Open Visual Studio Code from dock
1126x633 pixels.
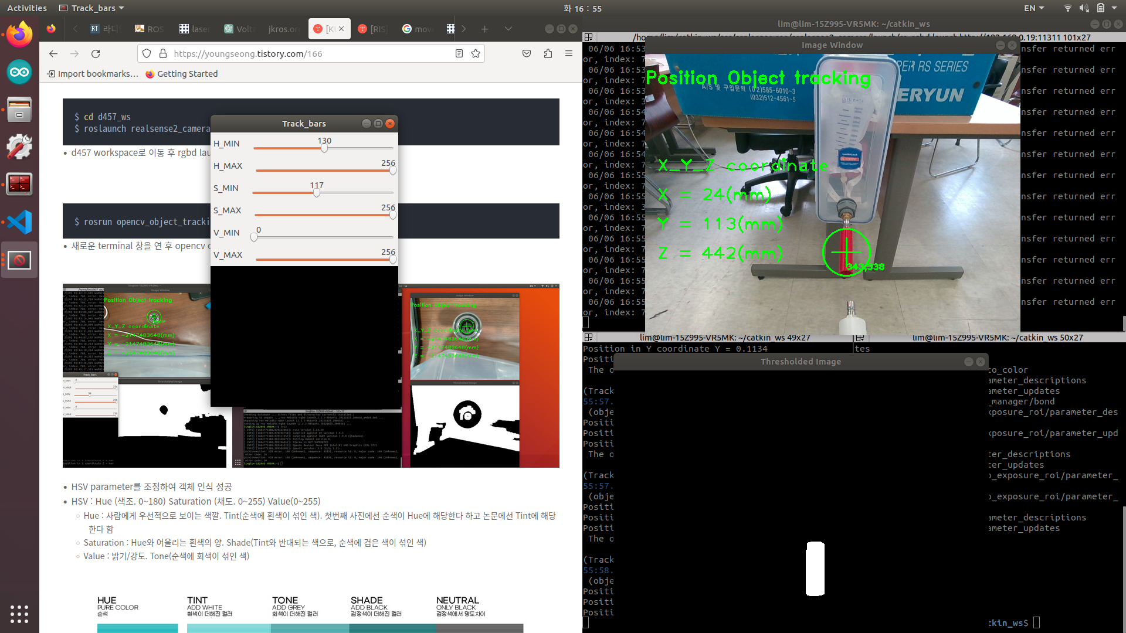19,222
